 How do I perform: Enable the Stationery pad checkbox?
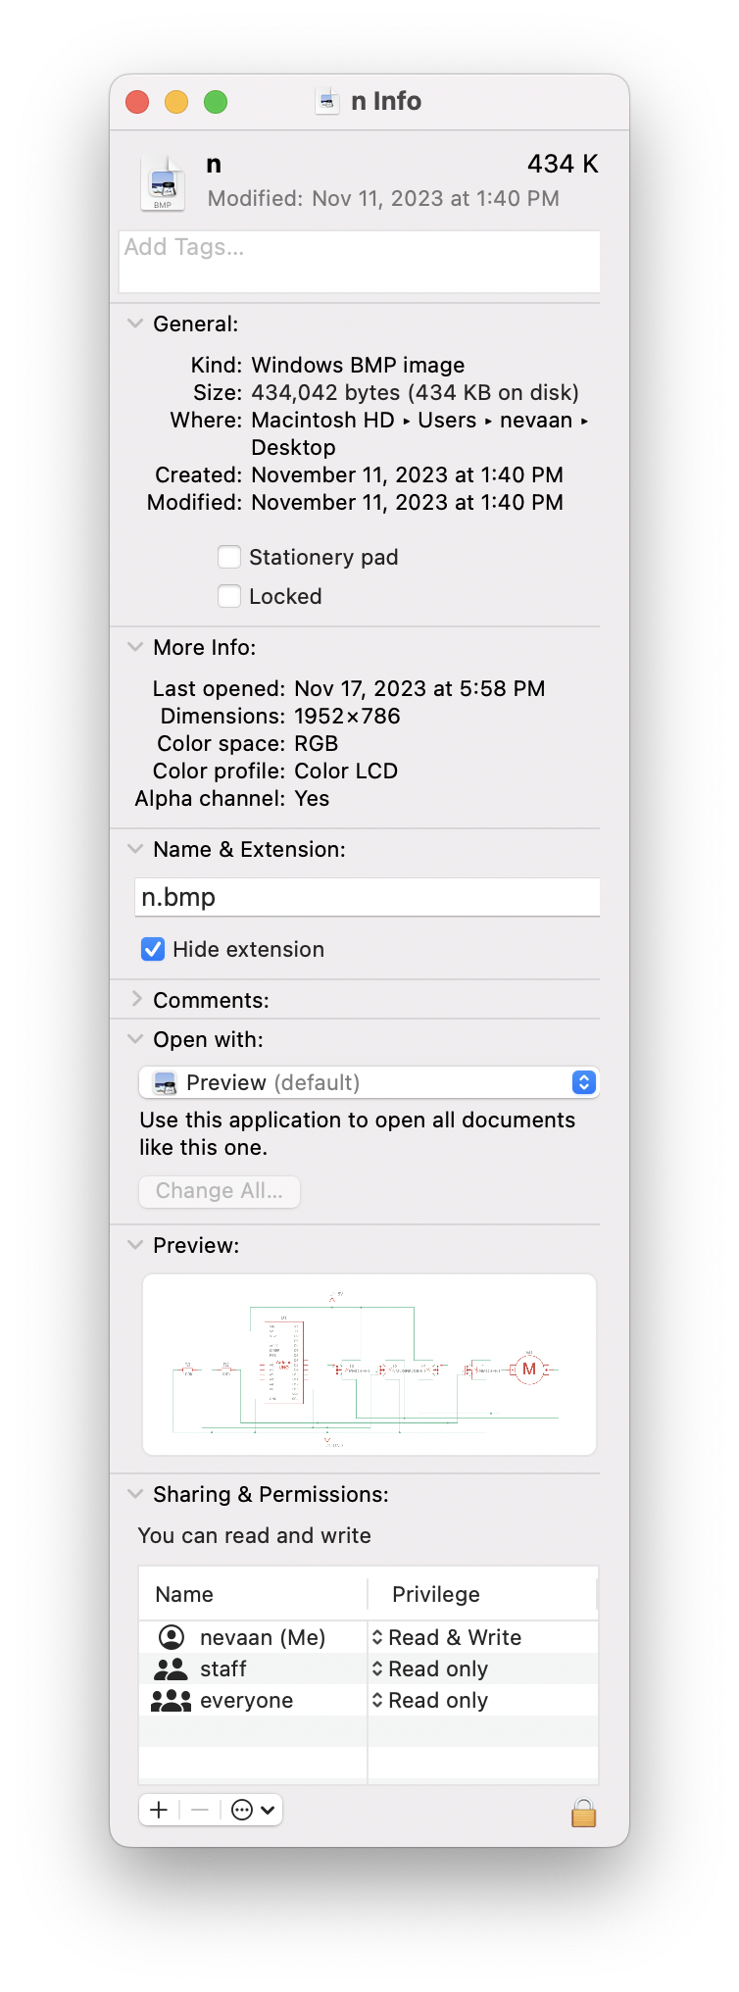(228, 556)
